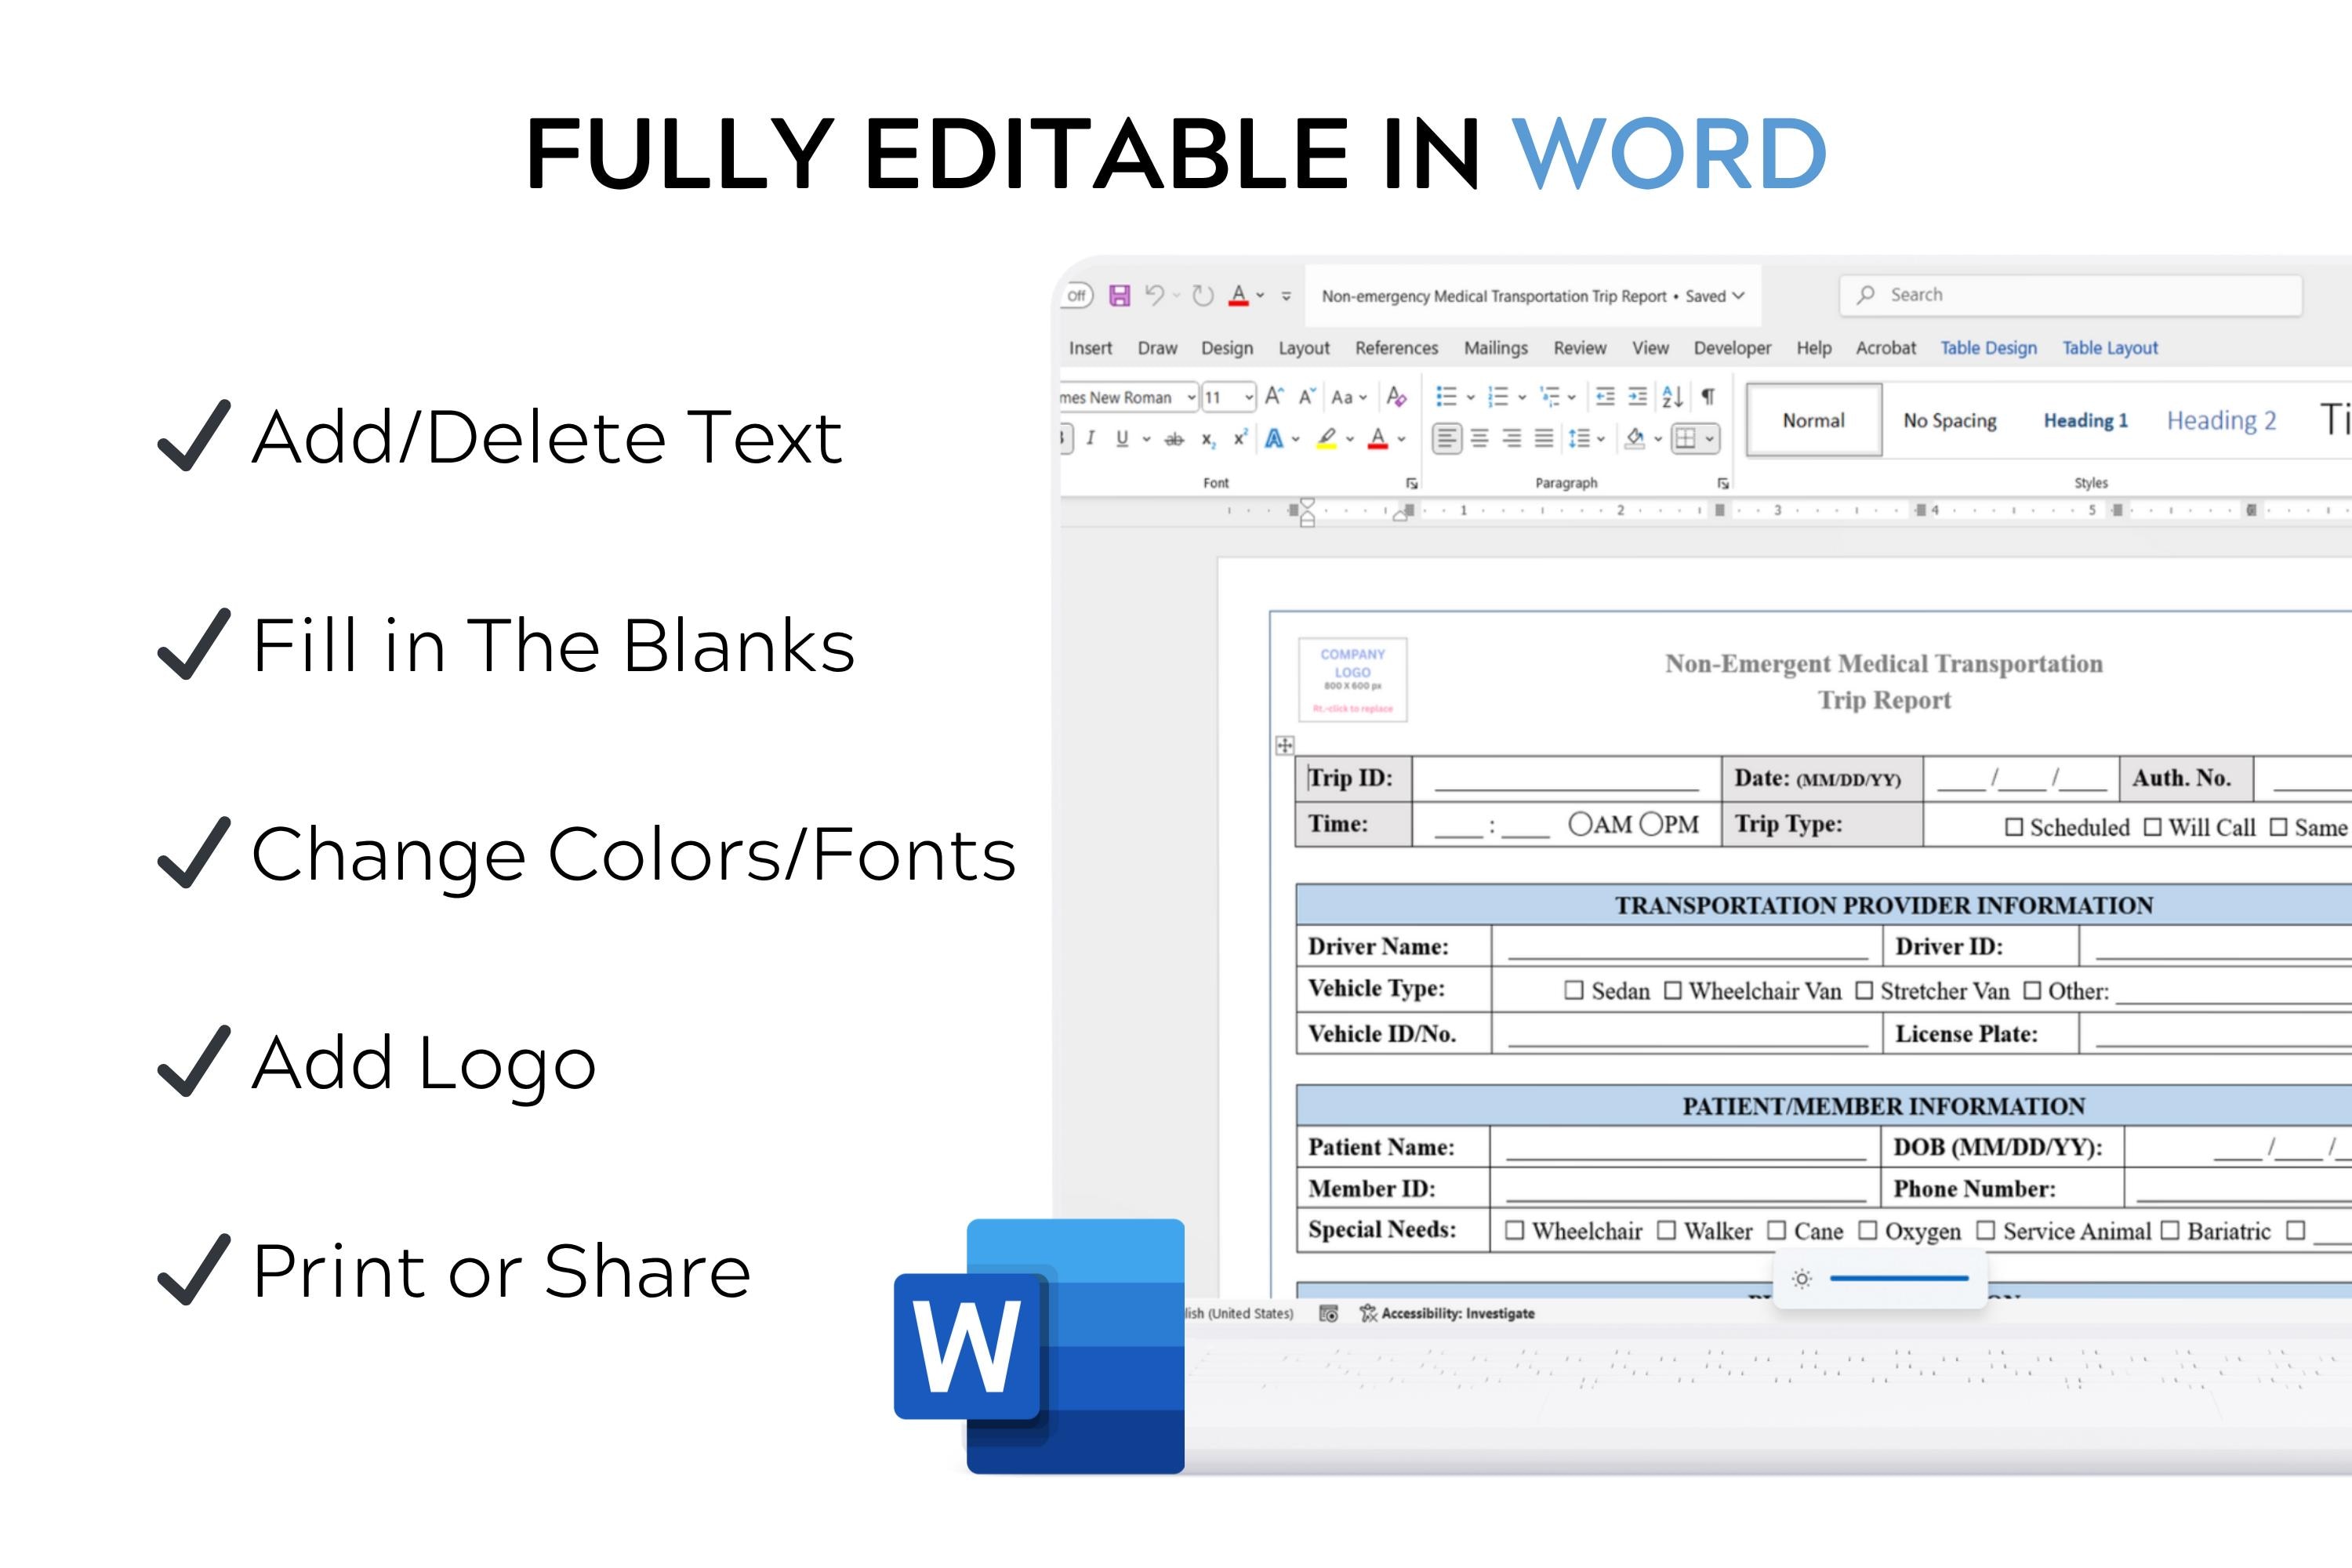Check the Wheelchair Van checkbox
The height and width of the screenshot is (1568, 2352).
click(1673, 990)
